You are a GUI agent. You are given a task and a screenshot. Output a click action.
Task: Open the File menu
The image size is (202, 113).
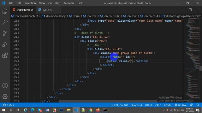(11, 3)
